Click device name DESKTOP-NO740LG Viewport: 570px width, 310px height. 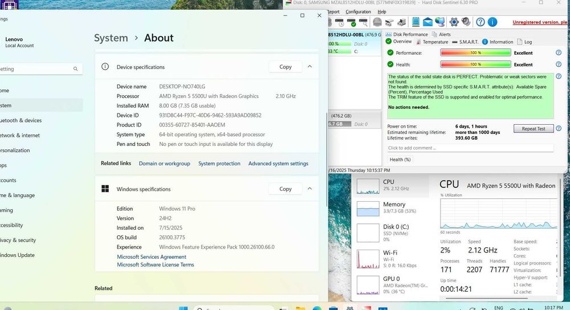tap(182, 87)
